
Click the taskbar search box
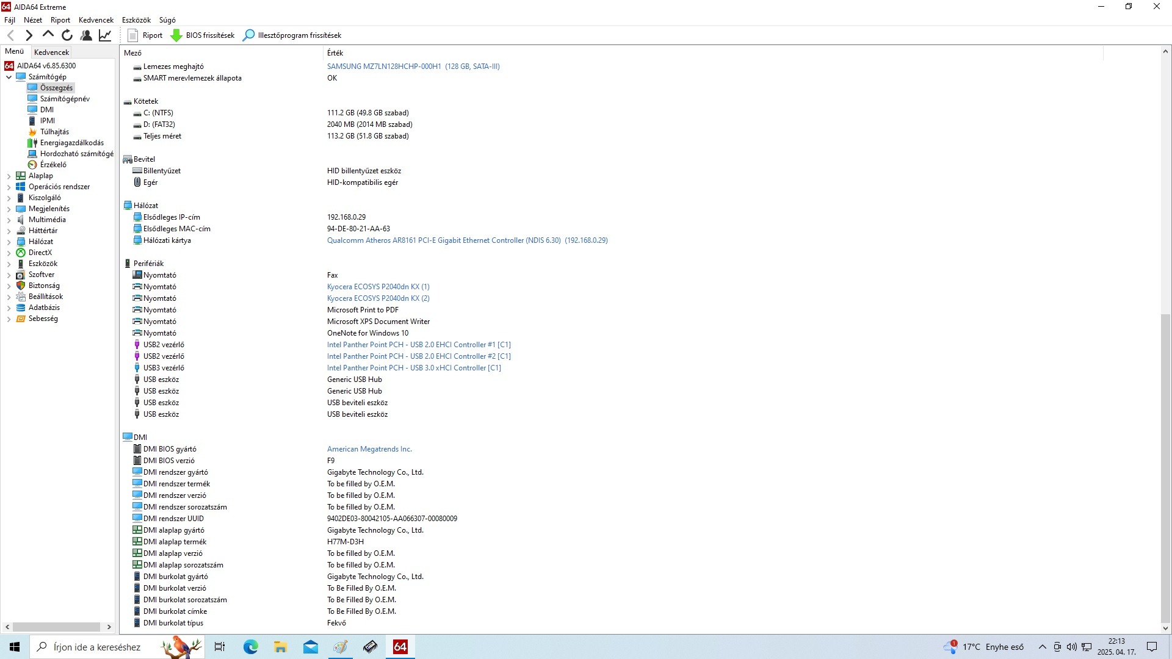(116, 647)
